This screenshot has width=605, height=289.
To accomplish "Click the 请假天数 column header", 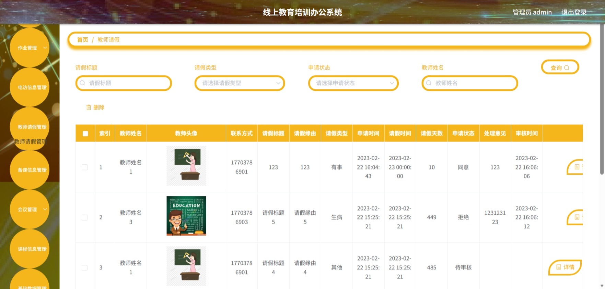I will click(x=432, y=133).
